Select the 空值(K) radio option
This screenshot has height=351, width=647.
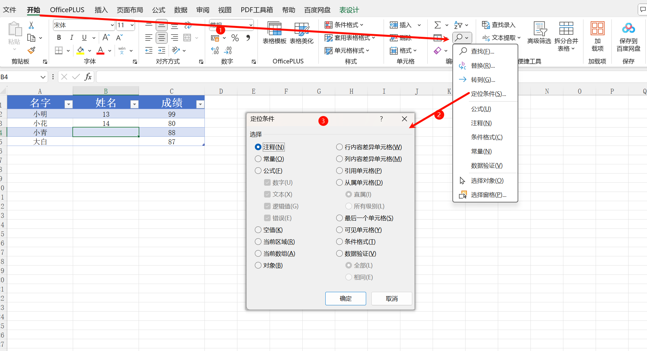pos(258,230)
